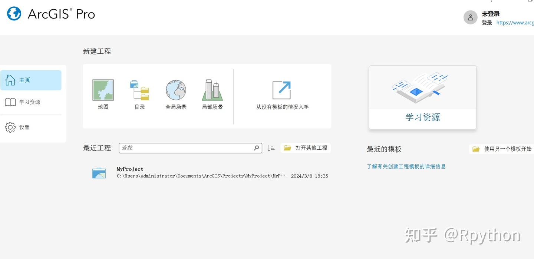
Task: Click the 地图 label text
Action: (103, 107)
